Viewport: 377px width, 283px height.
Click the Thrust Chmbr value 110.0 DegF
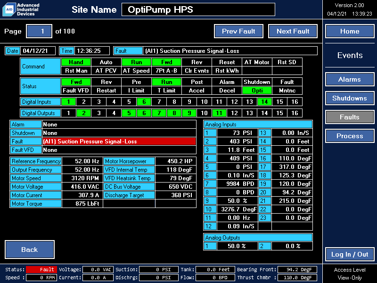297,277
